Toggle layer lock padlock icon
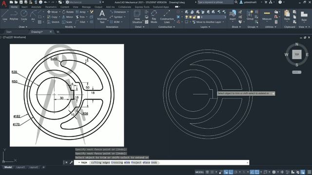The image size is (312, 175). coord(194,17)
